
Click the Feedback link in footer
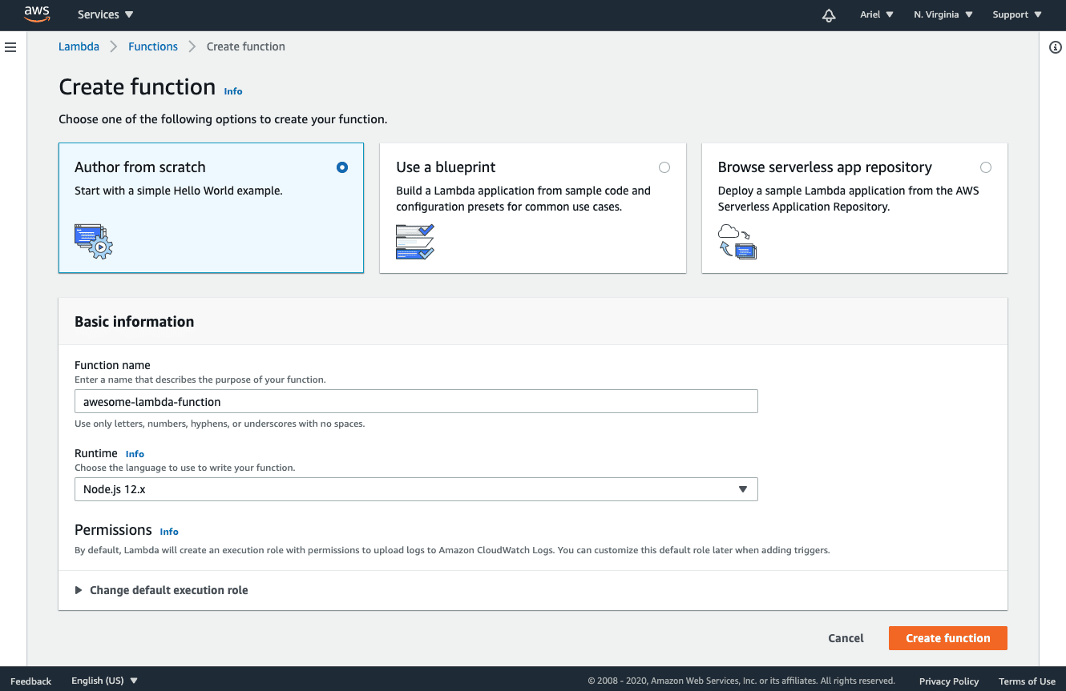point(31,681)
